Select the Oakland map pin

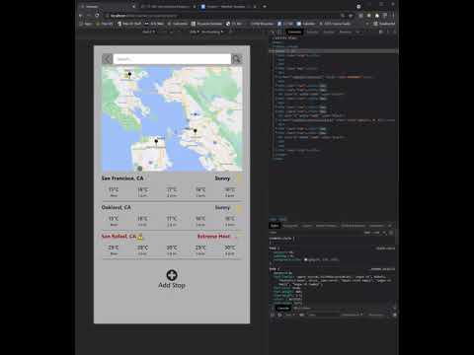point(196,132)
